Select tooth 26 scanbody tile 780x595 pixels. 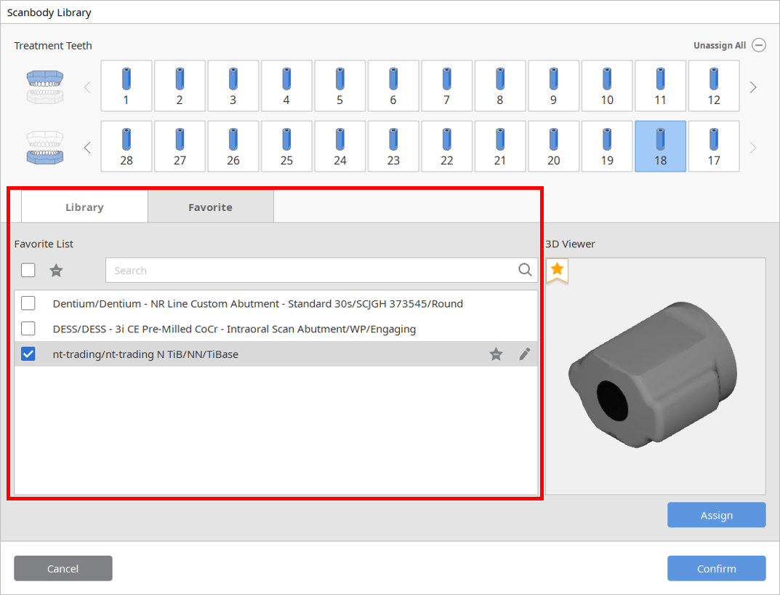pos(233,146)
